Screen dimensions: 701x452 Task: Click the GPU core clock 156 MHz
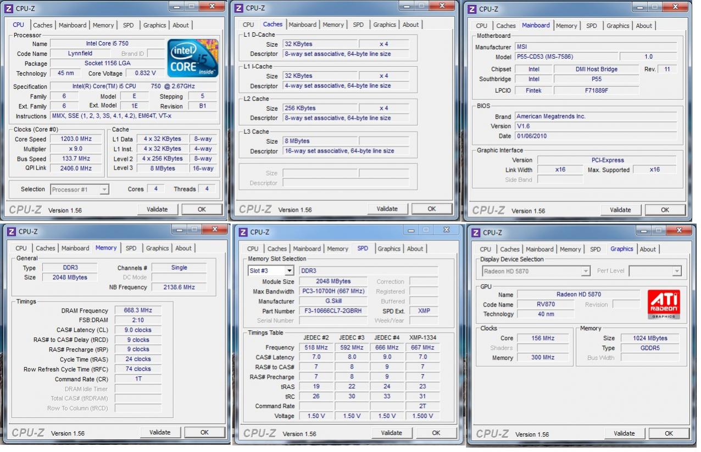click(x=543, y=338)
